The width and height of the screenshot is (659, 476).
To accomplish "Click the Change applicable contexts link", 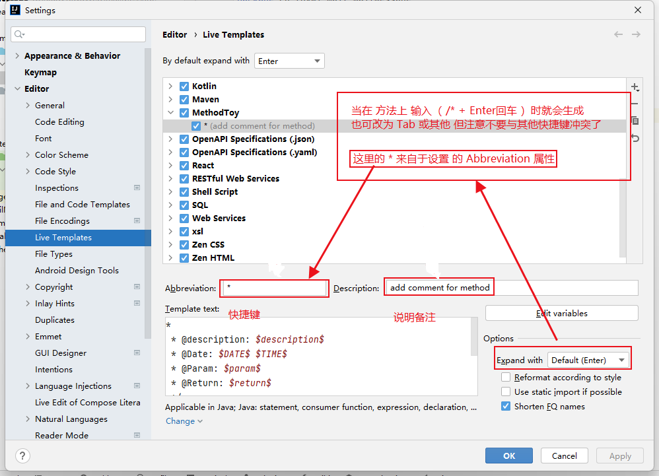I will (x=184, y=421).
